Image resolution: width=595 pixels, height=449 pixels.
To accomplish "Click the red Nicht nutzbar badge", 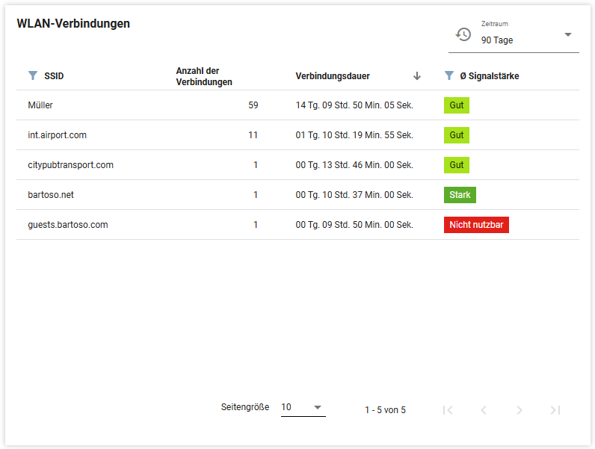I will point(476,225).
